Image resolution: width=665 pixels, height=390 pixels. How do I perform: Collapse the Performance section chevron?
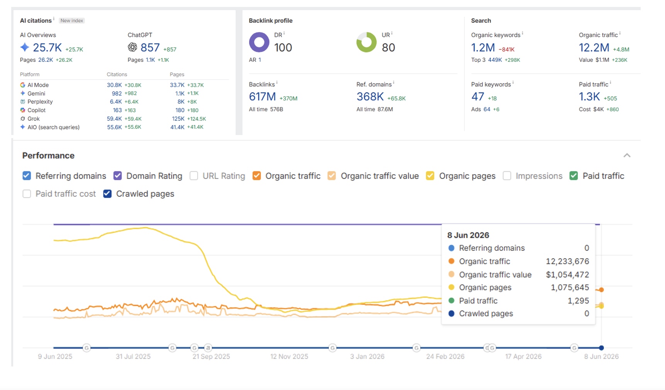click(627, 155)
